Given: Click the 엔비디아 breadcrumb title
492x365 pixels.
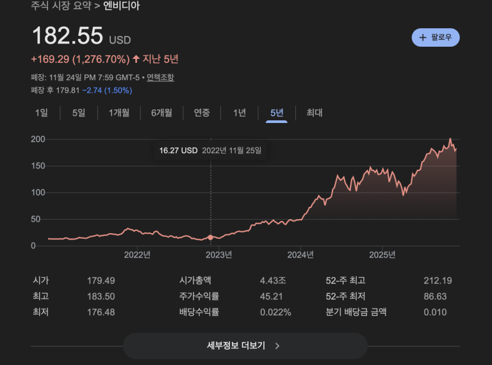Looking at the screenshot, I should 122,6.
